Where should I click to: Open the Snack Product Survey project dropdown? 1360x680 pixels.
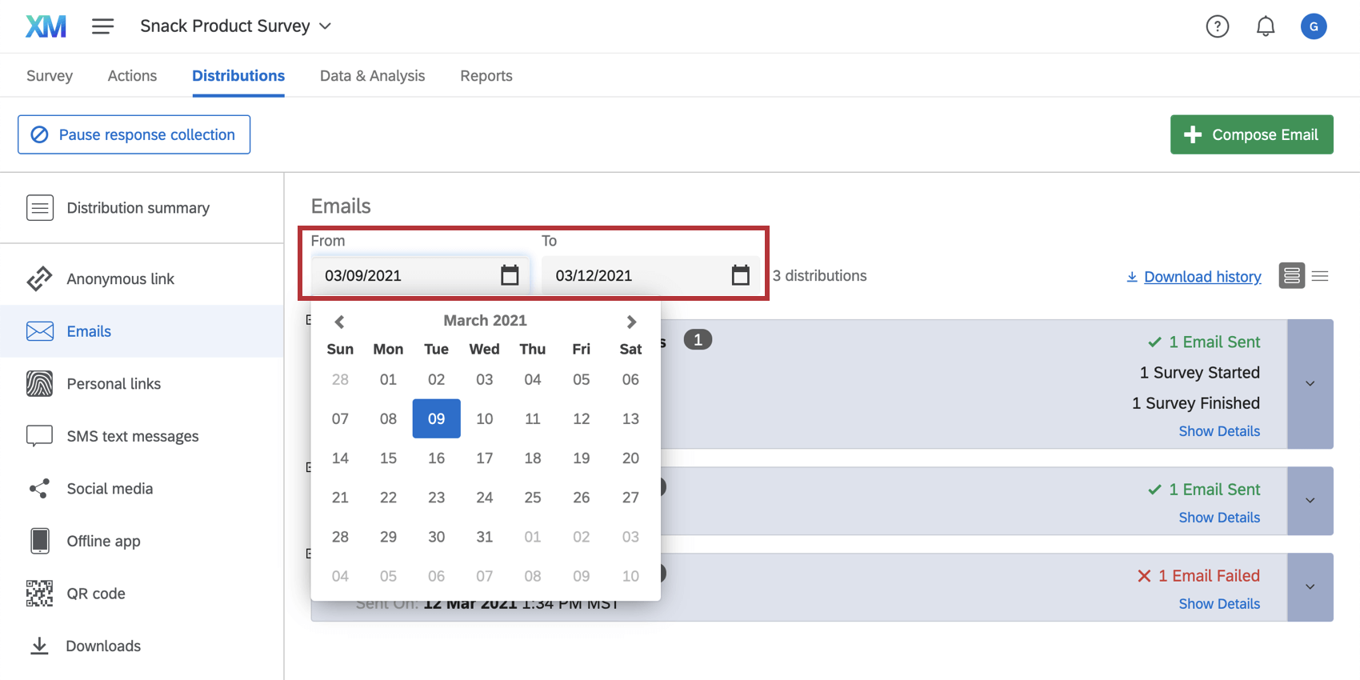tap(235, 26)
